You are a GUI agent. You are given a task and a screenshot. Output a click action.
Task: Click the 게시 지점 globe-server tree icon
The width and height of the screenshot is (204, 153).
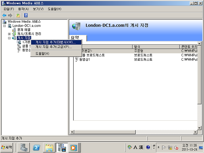pyautogui.click(x=14, y=38)
